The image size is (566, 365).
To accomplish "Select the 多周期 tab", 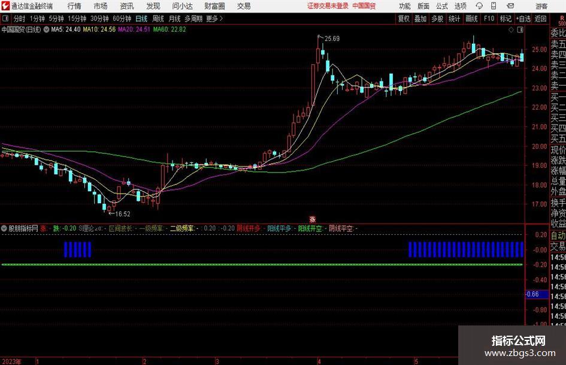I will coord(193,19).
